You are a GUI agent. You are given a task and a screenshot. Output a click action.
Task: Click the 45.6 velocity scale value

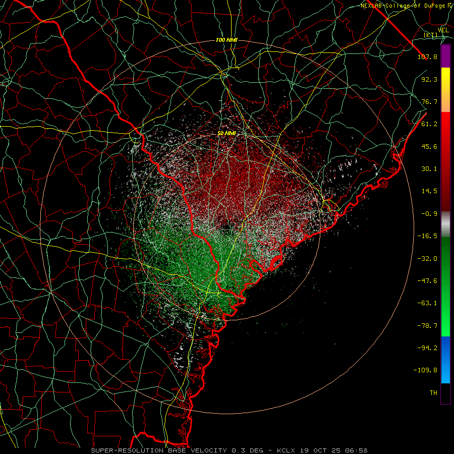(429, 146)
